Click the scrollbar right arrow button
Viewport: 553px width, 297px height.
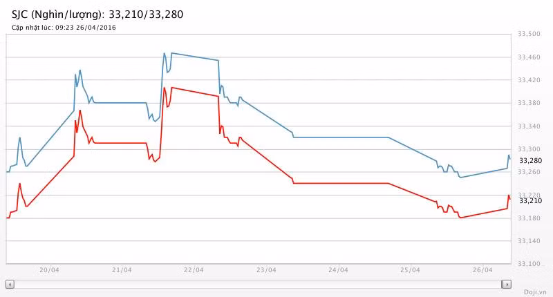coord(507,284)
